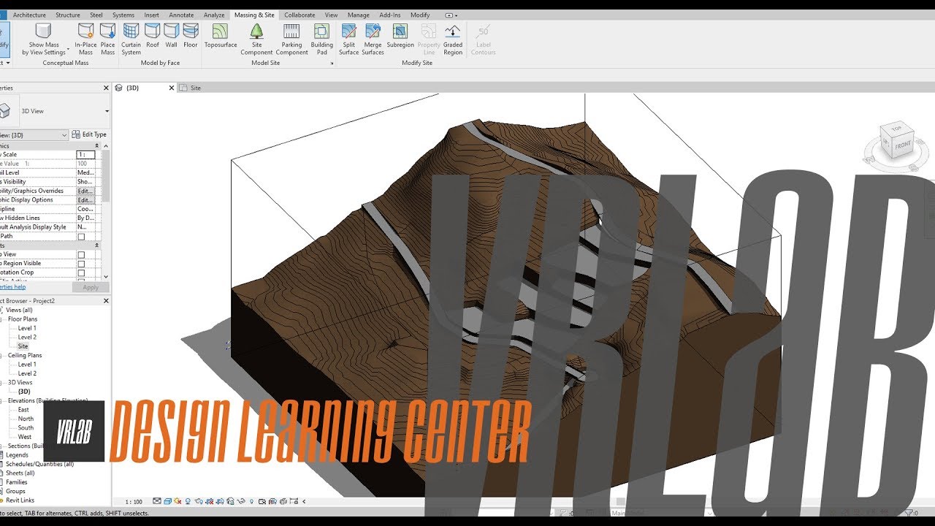Open Visual Style in view control bar
Image resolution: width=935 pixels, height=526 pixels.
coord(168,501)
